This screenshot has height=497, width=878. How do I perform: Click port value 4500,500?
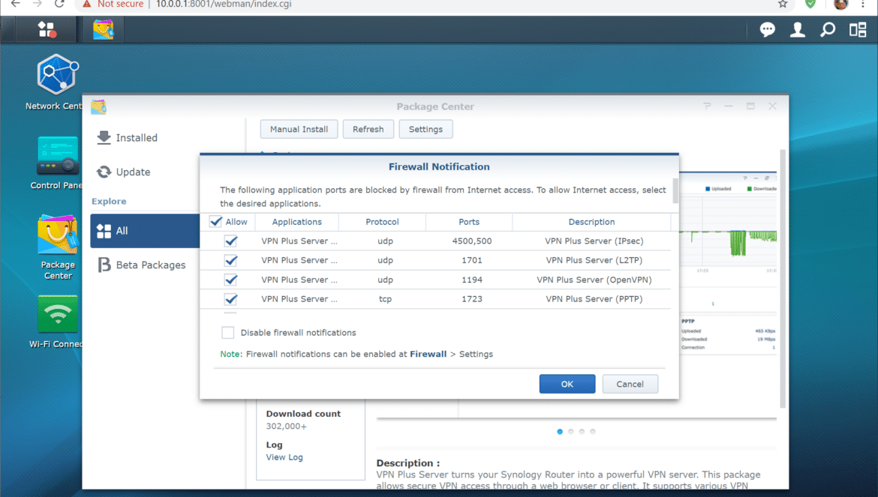[472, 241]
